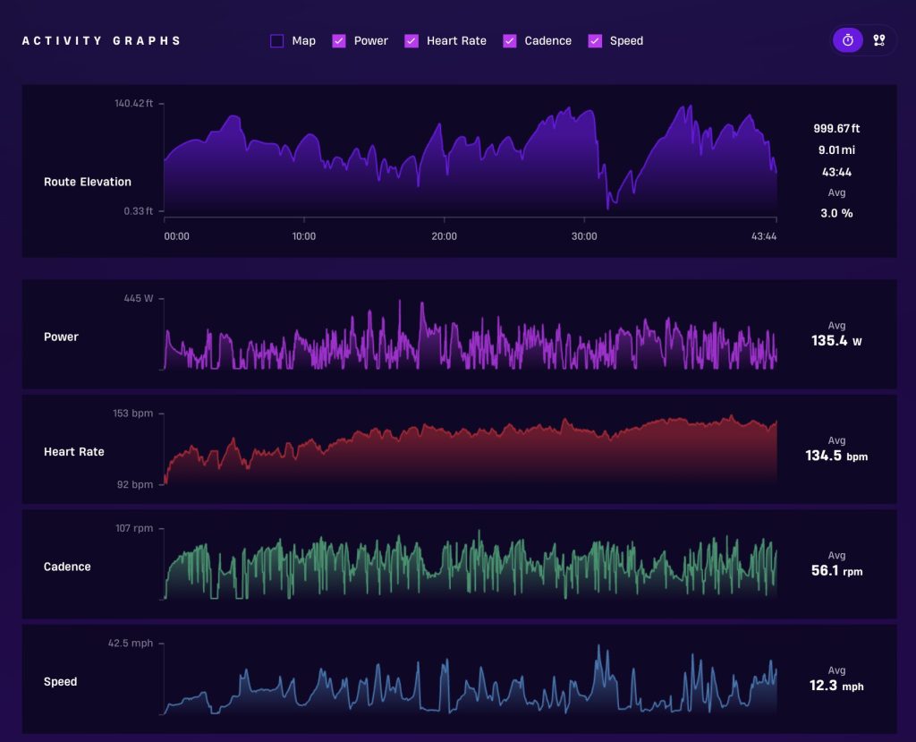Toggle the Cadence checkbox off
The height and width of the screenshot is (742, 916).
pyautogui.click(x=509, y=41)
